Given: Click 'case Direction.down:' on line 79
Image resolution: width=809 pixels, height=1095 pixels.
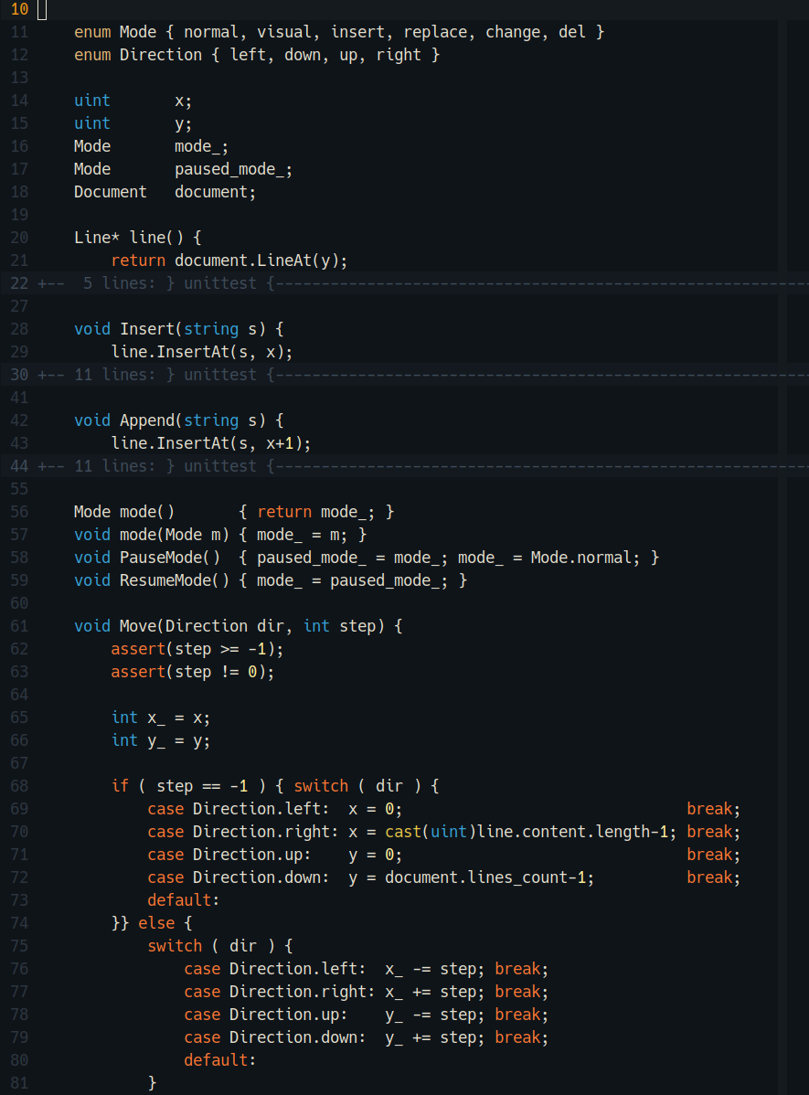Looking at the screenshot, I should click(x=274, y=1037).
